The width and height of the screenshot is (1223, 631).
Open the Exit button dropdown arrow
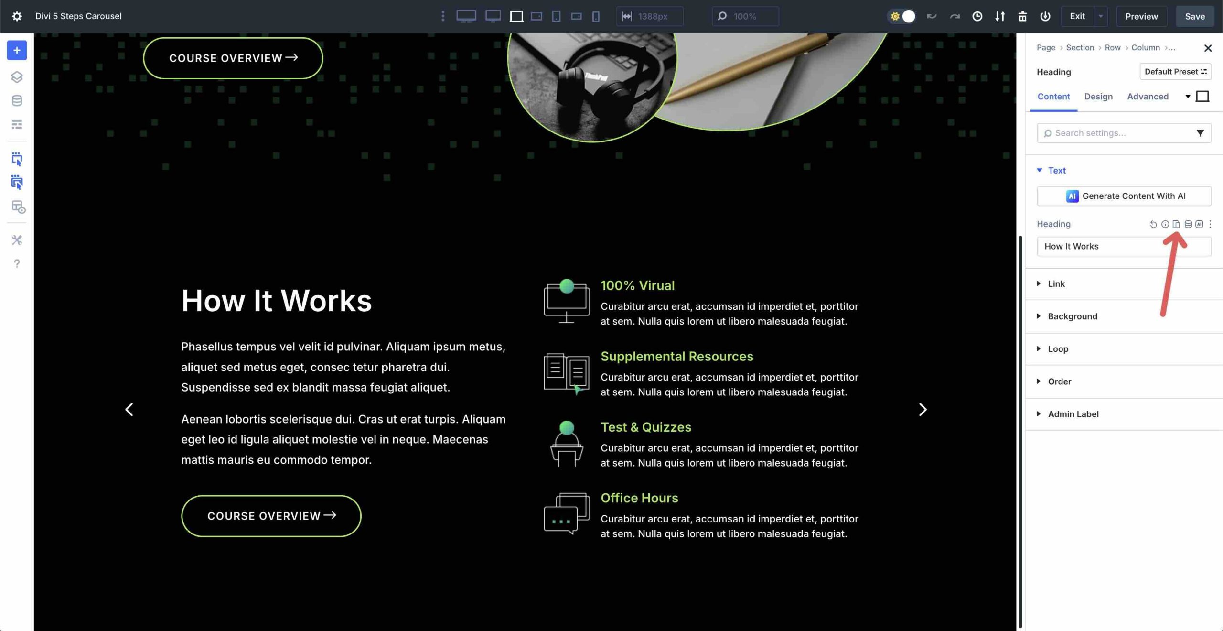1101,16
